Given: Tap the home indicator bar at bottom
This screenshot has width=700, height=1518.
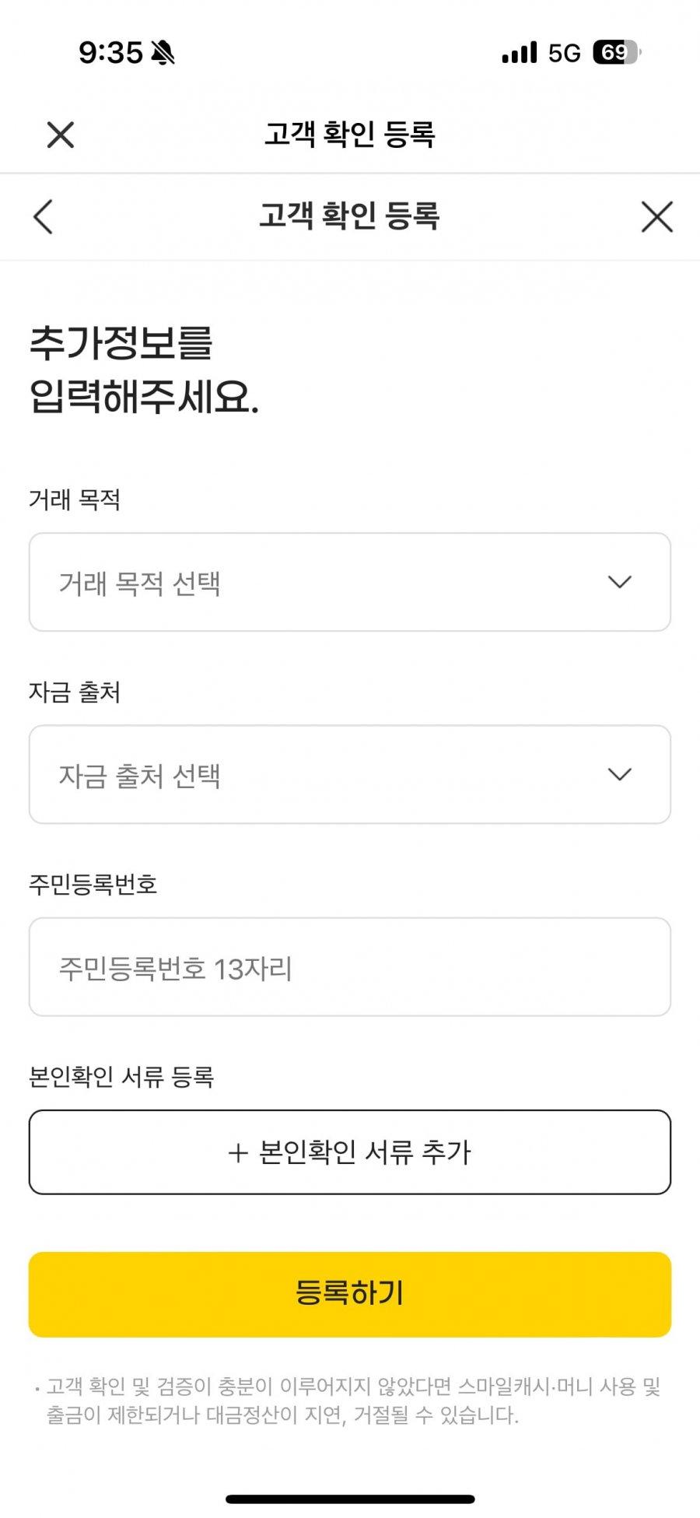Looking at the screenshot, I should [x=350, y=1499].
